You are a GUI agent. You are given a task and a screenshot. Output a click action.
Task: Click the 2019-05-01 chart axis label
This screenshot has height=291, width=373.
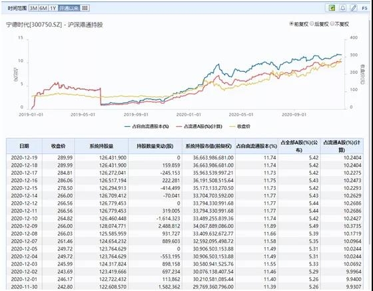pos(83,115)
